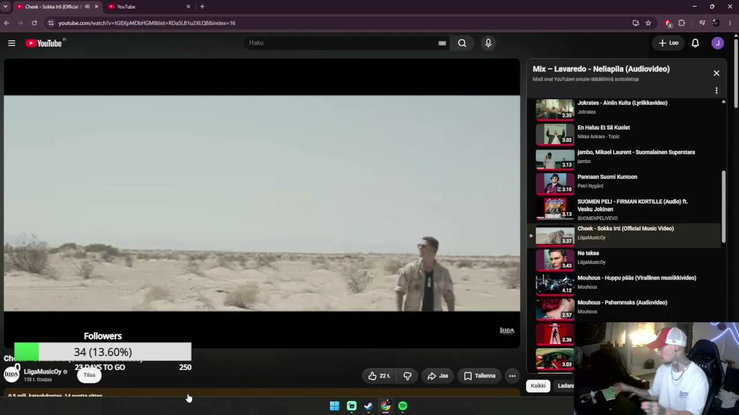Click the search magnifier button

click(x=462, y=43)
